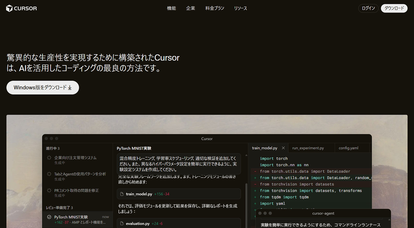Open the PyTorch MNIST実験 review item
This screenshot has width=414, height=228.
(x=77, y=219)
